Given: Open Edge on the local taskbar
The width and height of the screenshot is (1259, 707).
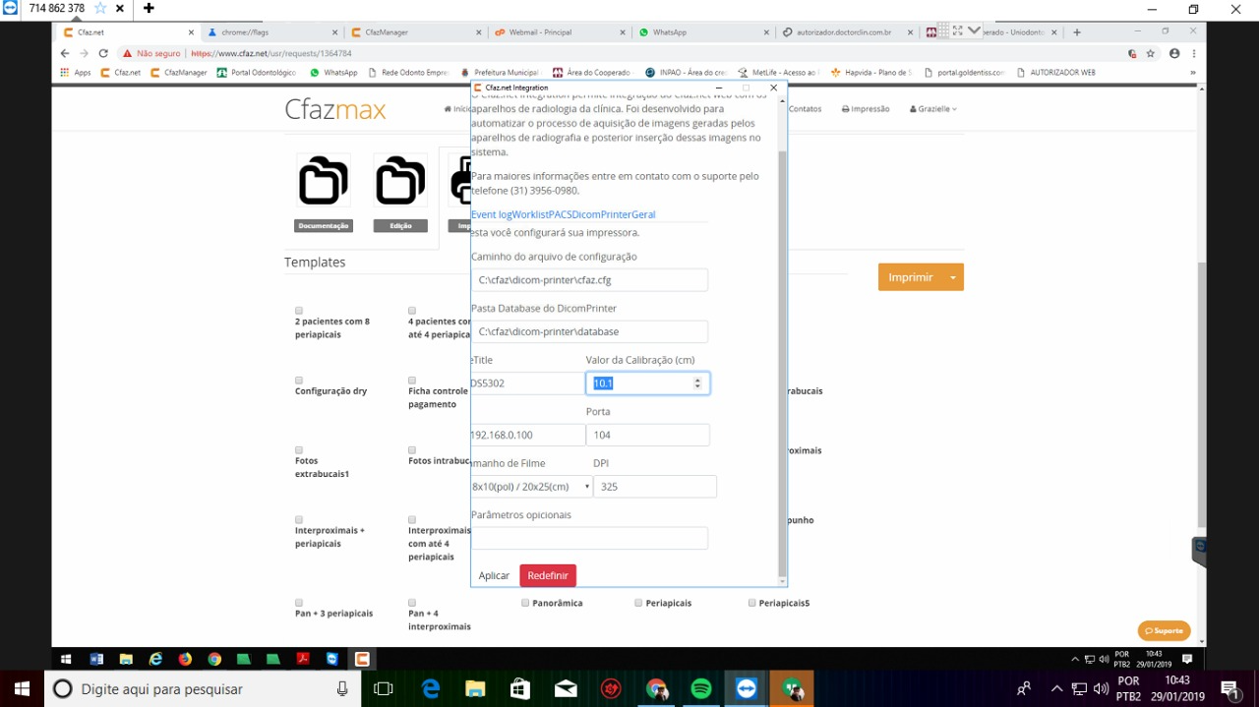Looking at the screenshot, I should [431, 689].
